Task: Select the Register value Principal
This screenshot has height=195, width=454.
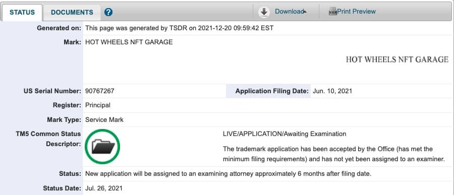Action: 97,105
